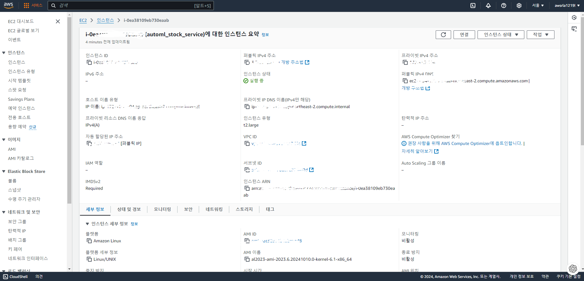Focus the top search field
This screenshot has width=584, height=281.
tap(130, 6)
